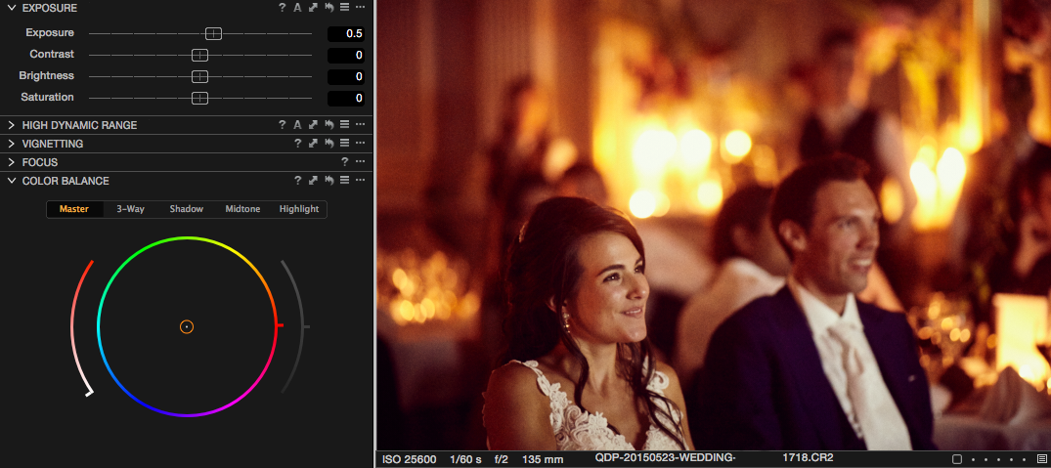1051x468 pixels.
Task: Open the Focus tool three-dots menu
Action: point(361,162)
